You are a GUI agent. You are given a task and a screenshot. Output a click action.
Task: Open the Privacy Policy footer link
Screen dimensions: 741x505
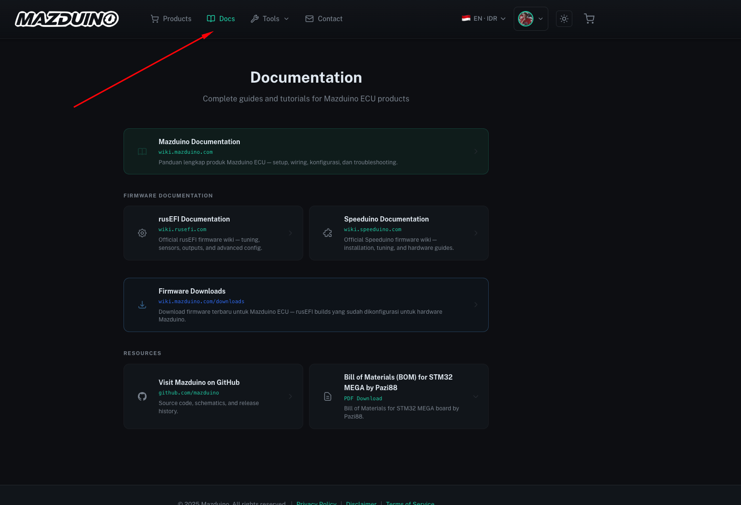316,503
